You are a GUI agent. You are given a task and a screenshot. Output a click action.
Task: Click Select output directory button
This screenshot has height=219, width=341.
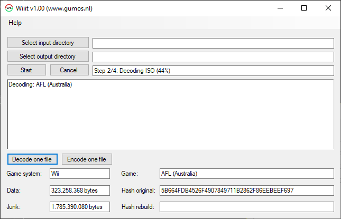[x=48, y=56]
